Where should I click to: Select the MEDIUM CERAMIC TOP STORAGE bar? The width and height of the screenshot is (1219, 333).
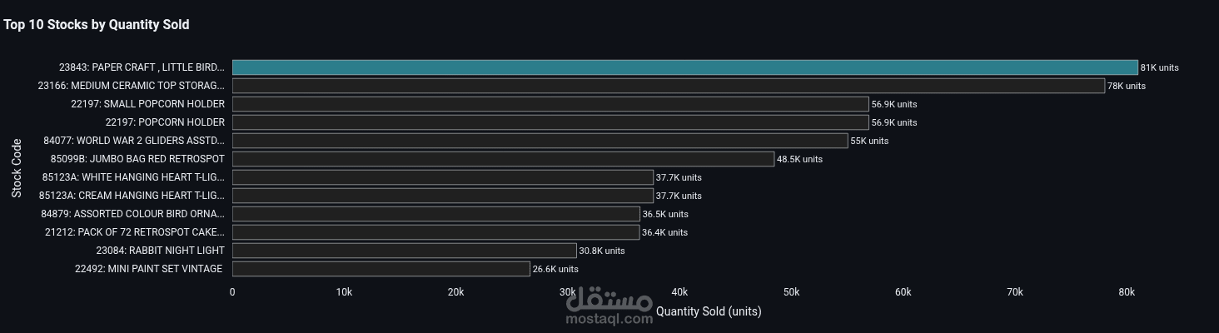click(668, 86)
